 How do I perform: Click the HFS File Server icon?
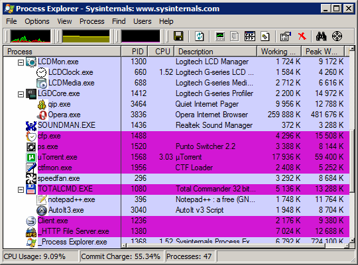[x=31, y=232]
